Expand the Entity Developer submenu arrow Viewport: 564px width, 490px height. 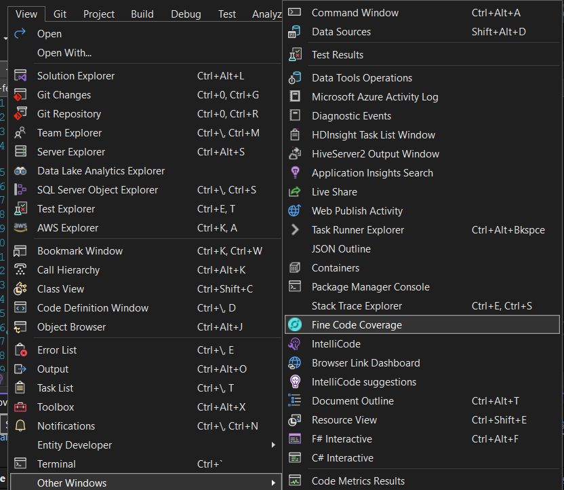(x=273, y=445)
